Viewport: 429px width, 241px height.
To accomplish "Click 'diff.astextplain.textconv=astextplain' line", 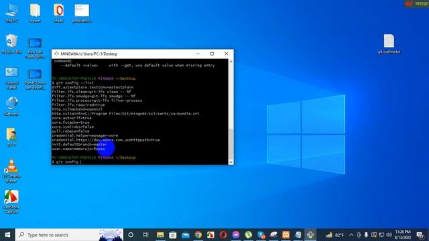I will (x=93, y=87).
